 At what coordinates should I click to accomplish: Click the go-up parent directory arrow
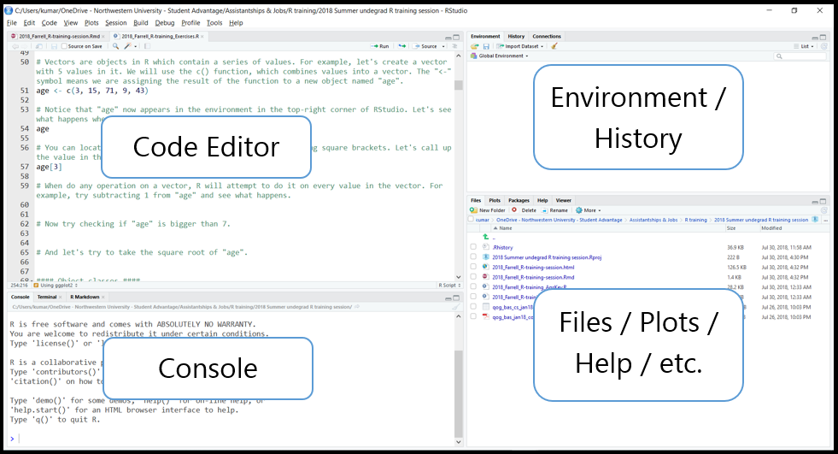(x=486, y=237)
